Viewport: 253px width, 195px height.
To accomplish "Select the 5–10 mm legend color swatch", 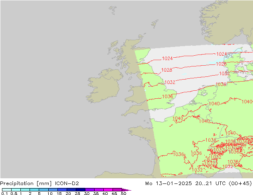I will coord(43,190).
